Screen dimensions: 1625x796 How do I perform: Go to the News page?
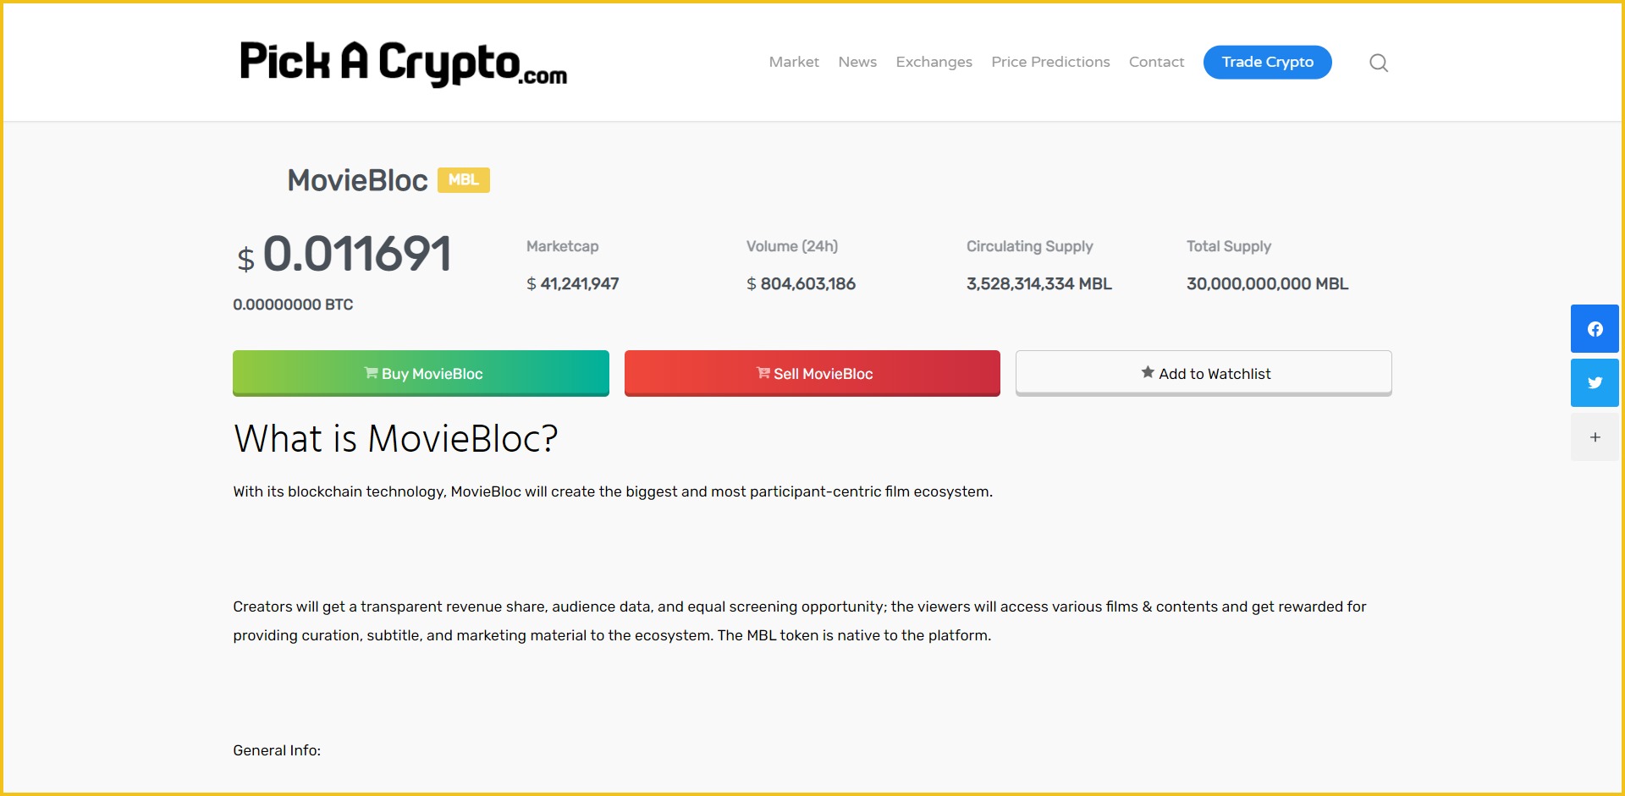click(857, 62)
